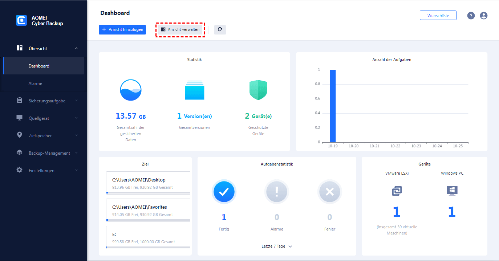Open the help question mark icon
The height and width of the screenshot is (261, 499).
[471, 16]
